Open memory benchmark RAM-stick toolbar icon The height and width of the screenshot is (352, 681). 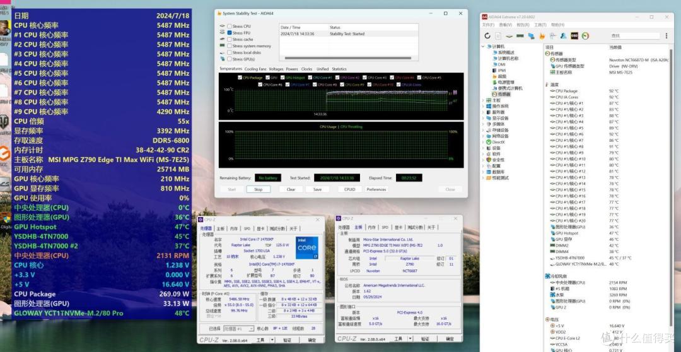520,36
